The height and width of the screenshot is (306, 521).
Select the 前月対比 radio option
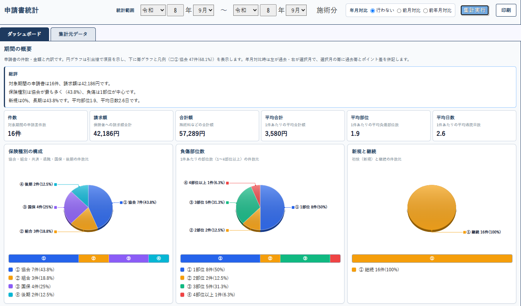tap(399, 10)
